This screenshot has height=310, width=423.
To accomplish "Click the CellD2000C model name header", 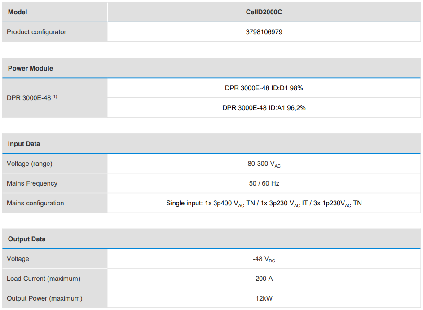I will click(x=264, y=12).
